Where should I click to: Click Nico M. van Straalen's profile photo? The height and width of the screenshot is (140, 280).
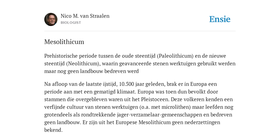(x=51, y=19)
